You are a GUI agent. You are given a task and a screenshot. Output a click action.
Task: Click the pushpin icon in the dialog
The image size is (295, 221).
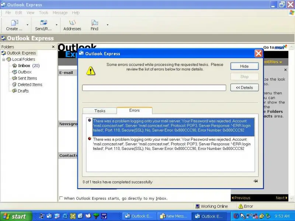256,181
